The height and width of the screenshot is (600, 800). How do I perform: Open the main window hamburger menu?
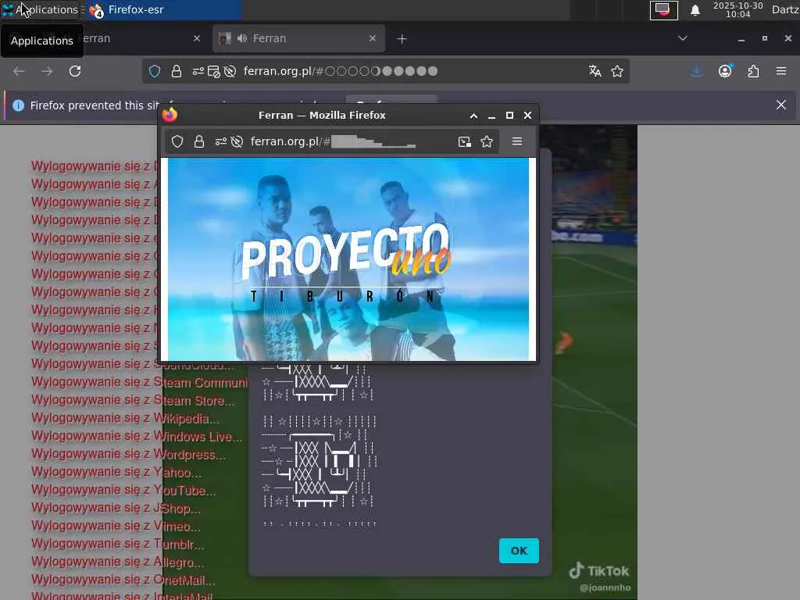[x=781, y=71]
